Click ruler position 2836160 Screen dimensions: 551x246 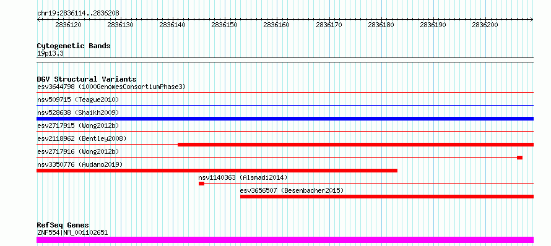277,25
